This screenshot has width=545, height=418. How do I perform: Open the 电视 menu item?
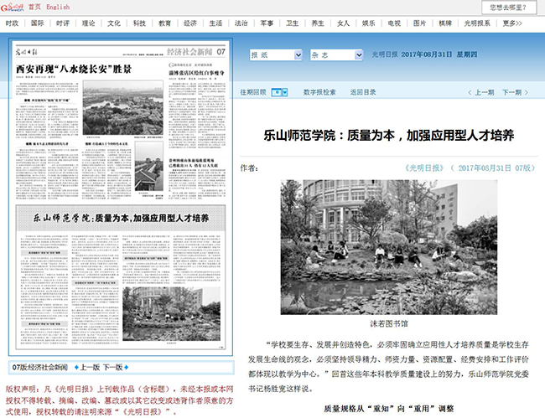pos(394,23)
